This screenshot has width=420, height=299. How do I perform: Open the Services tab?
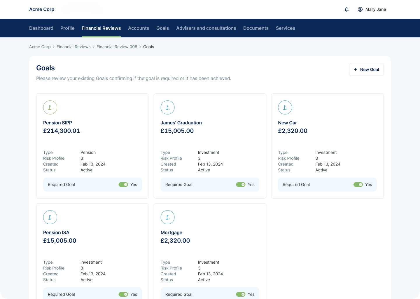coord(286,28)
